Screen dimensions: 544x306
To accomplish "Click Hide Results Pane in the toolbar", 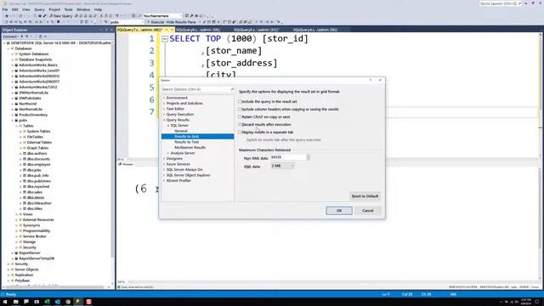I will [x=181, y=22].
